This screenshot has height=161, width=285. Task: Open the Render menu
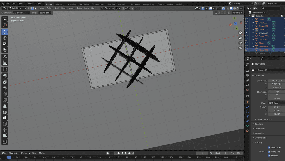[x=21, y=4]
